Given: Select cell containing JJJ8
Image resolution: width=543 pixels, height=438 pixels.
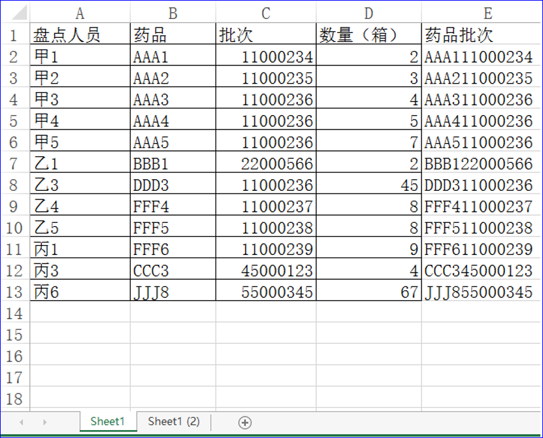Looking at the screenshot, I should click(173, 292).
